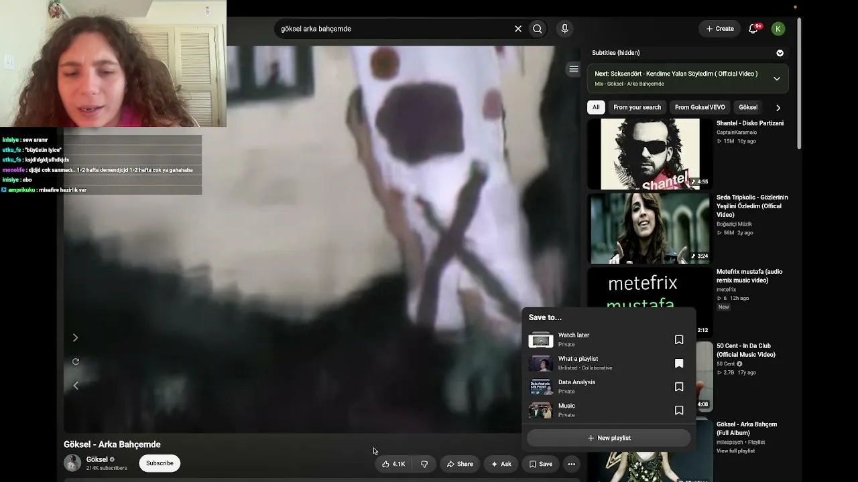
Task: Subscribe to the Göksel channel
Action: click(160, 463)
